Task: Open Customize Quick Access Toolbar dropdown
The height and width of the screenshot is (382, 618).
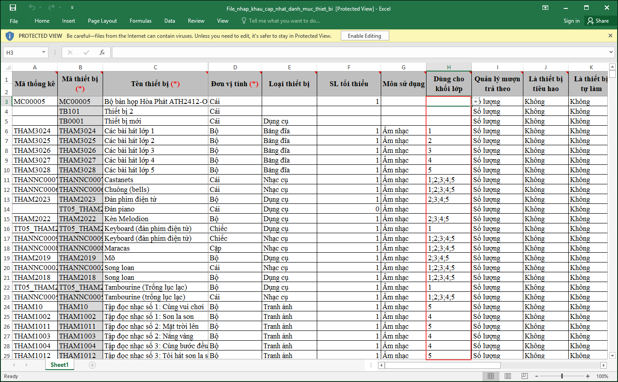Action: coord(72,8)
